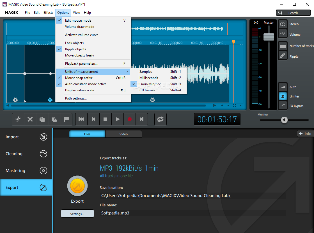Screen dimensions: 314x233
Task: Open the Effects menu
Action: click(x=48, y=13)
